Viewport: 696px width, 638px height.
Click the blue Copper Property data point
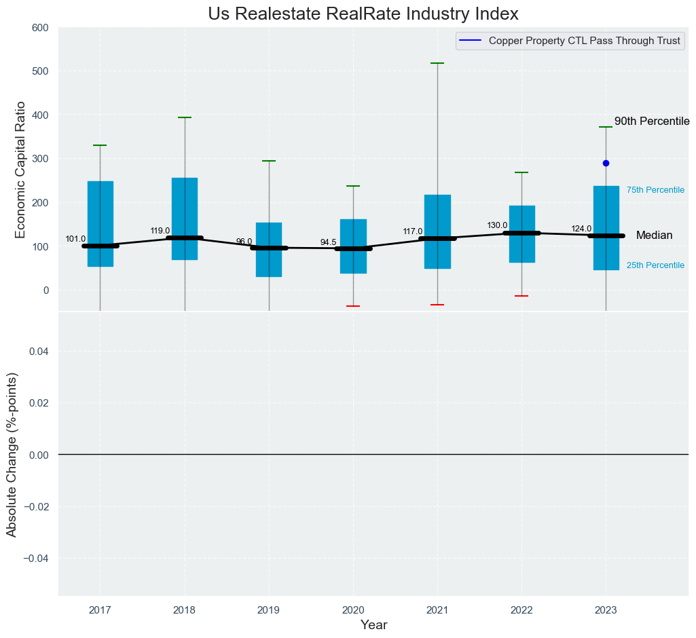[606, 163]
